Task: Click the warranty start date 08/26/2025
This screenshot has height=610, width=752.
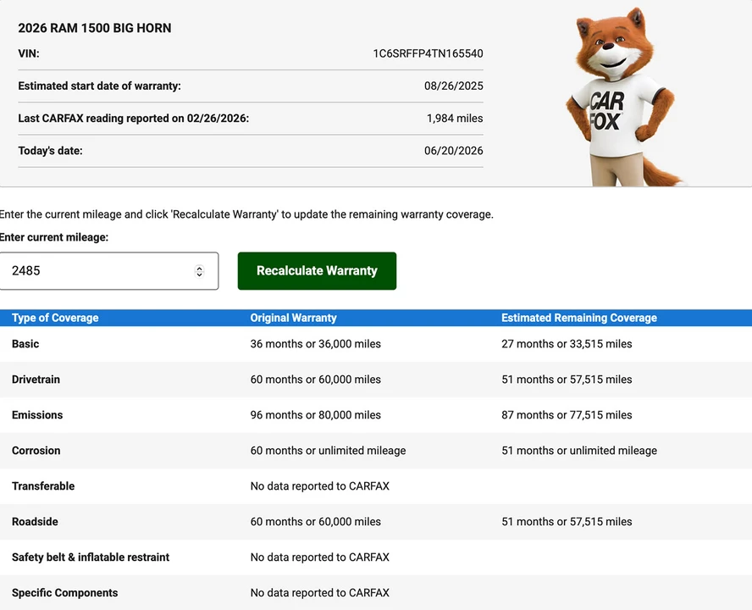Action: 454,86
